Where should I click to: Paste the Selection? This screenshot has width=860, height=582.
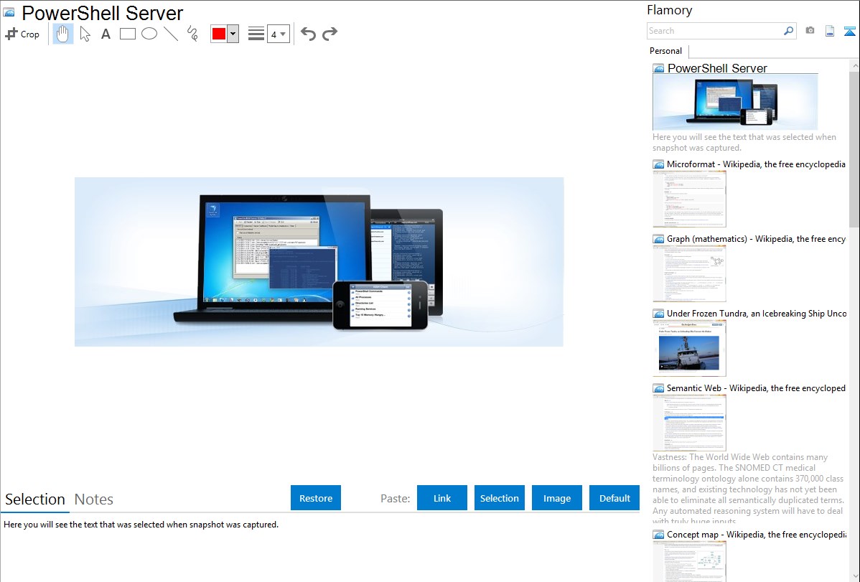(500, 498)
